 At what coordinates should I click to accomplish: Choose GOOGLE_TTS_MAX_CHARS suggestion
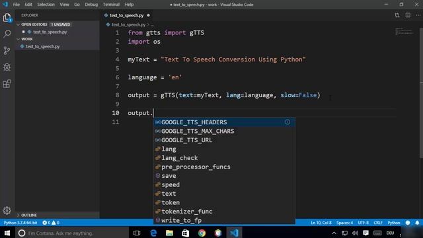click(x=225, y=131)
